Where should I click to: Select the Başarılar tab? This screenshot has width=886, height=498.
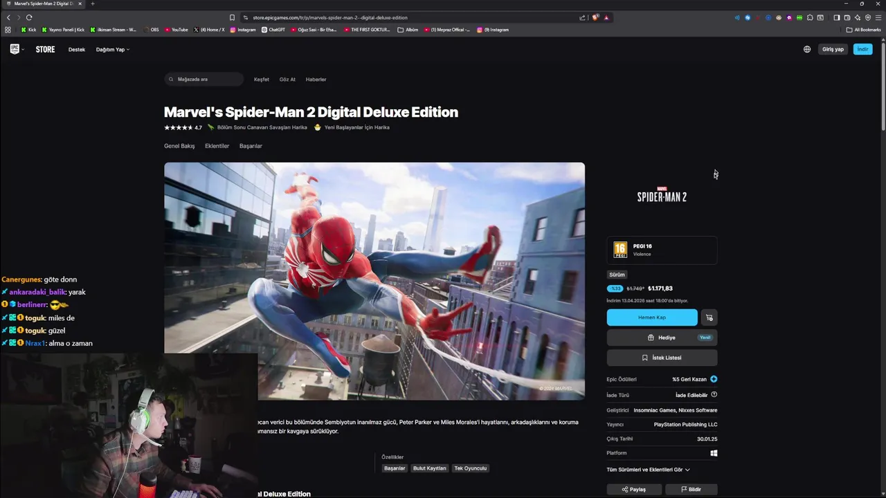point(251,146)
